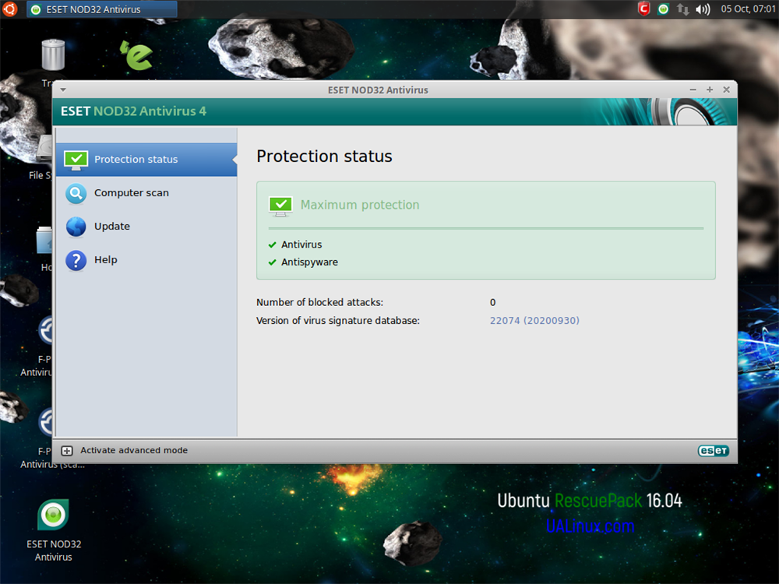This screenshot has width=779, height=584.
Task: Click the Protection status page heading
Action: [x=324, y=157]
